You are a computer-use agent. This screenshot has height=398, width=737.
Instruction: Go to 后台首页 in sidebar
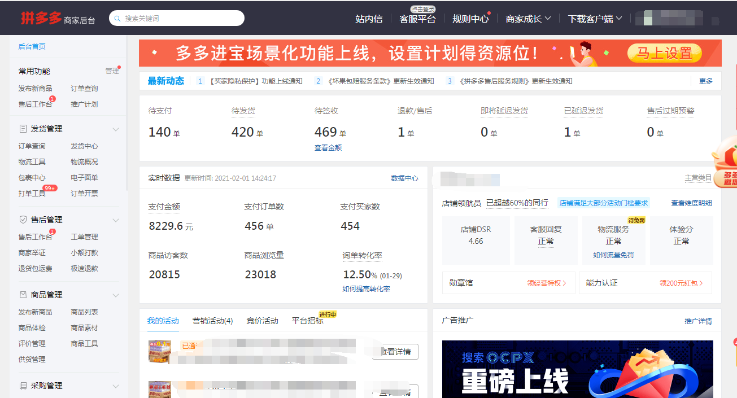(32, 47)
